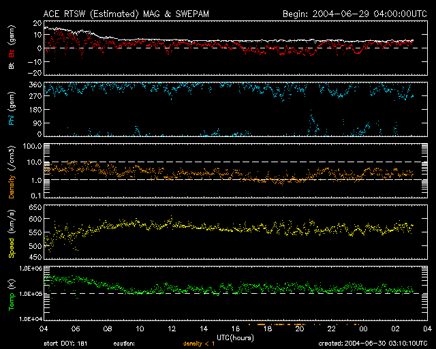Click the 12 hour tick label

(171, 329)
